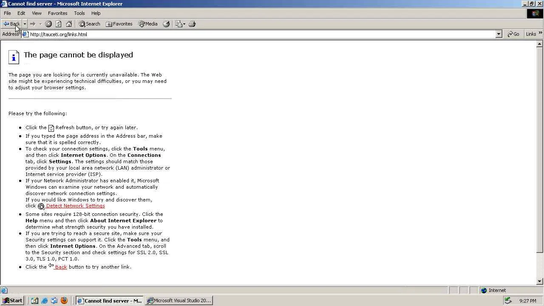Click the Back link in the page
This screenshot has width=544, height=306.
[61, 267]
